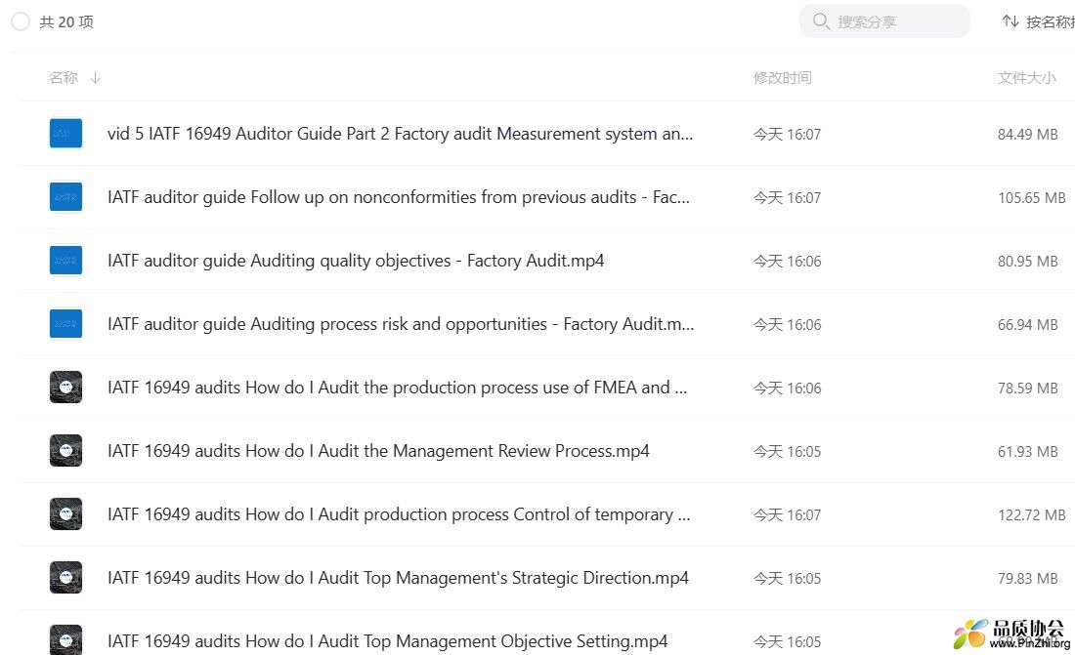
Task: Click the 今天 16:06FMEA row modified time
Action: pyautogui.click(x=787, y=388)
